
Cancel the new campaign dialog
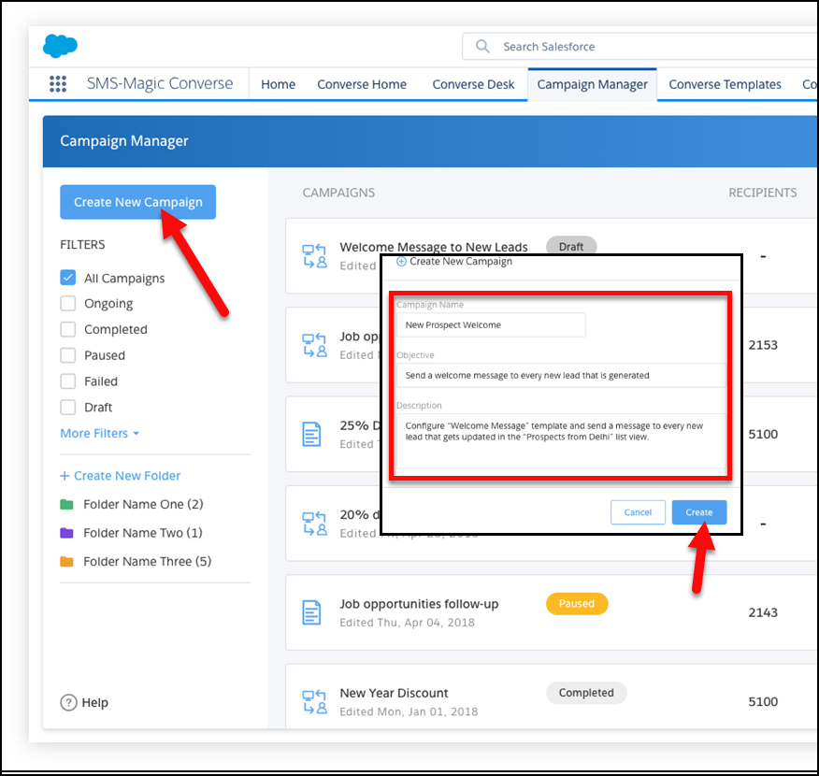[638, 512]
